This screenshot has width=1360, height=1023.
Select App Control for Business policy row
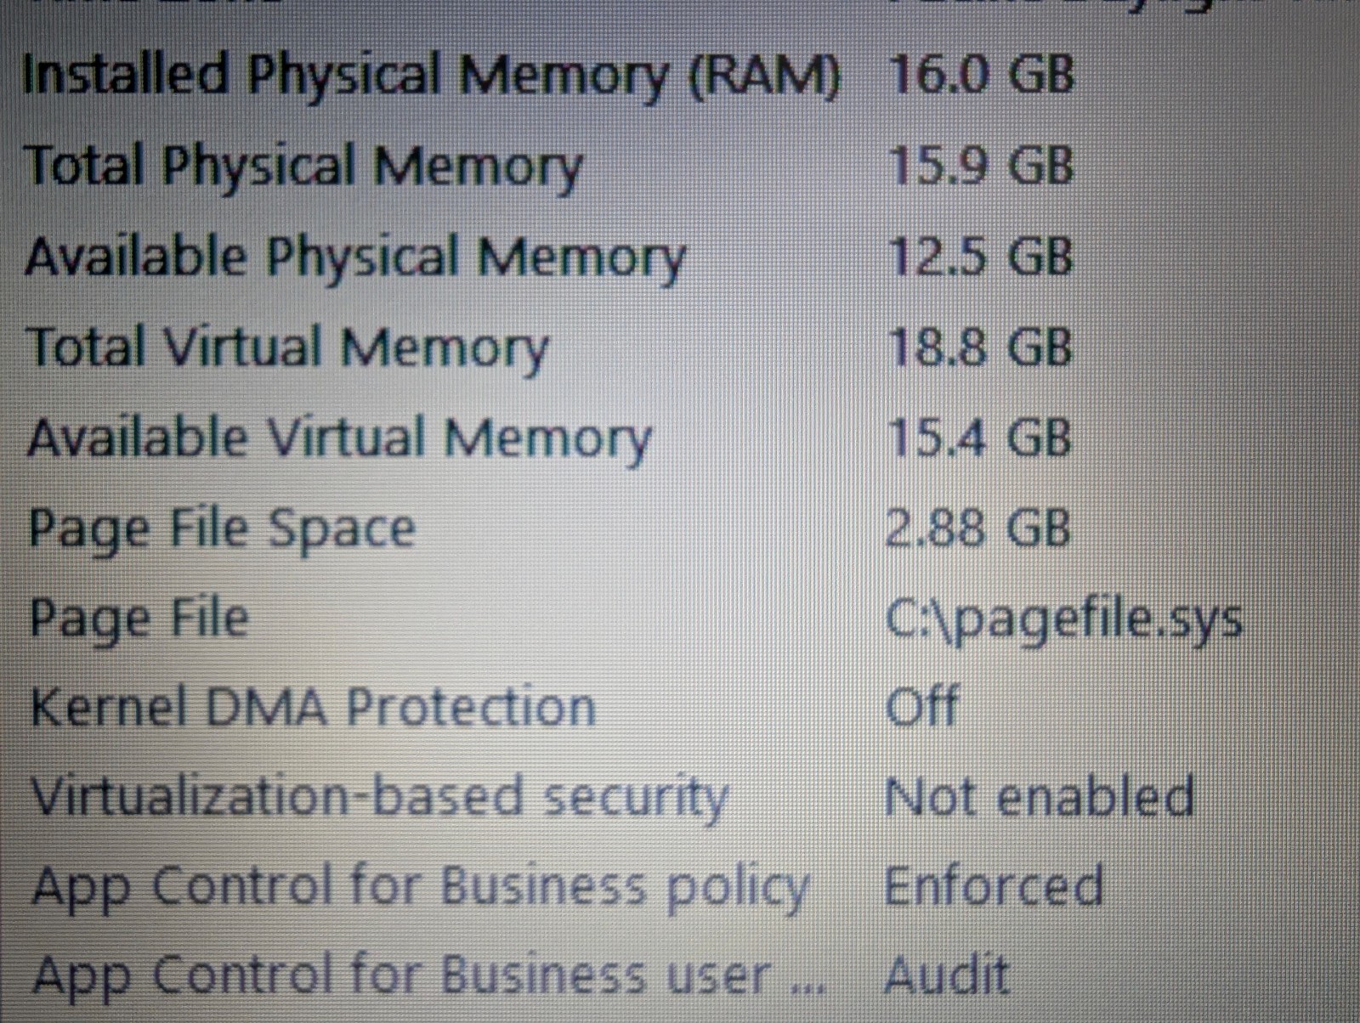(680, 886)
